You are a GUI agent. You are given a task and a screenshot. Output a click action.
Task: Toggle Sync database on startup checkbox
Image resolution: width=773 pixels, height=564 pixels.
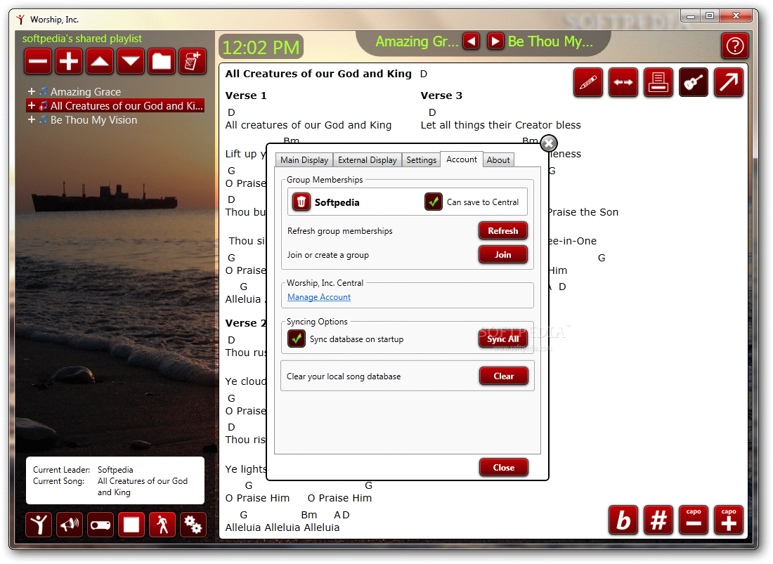tap(297, 339)
